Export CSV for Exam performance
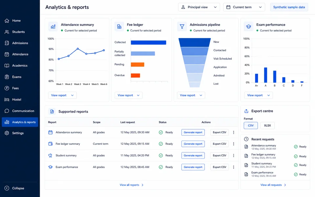The image size is (315, 197). pyautogui.click(x=220, y=167)
